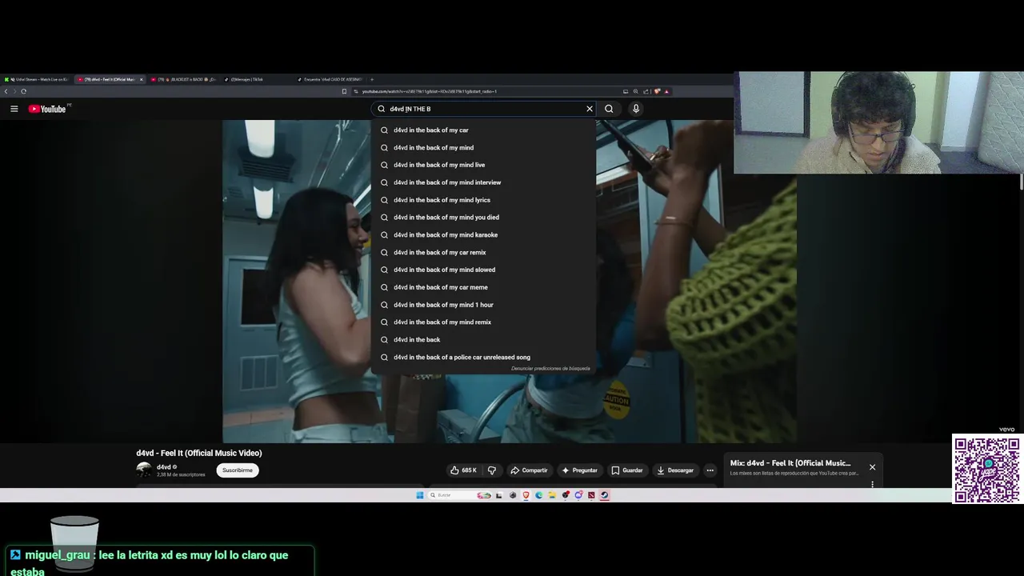Switch to the TikTok Mensajes tab
Image resolution: width=1024 pixels, height=576 pixels.
256,79
